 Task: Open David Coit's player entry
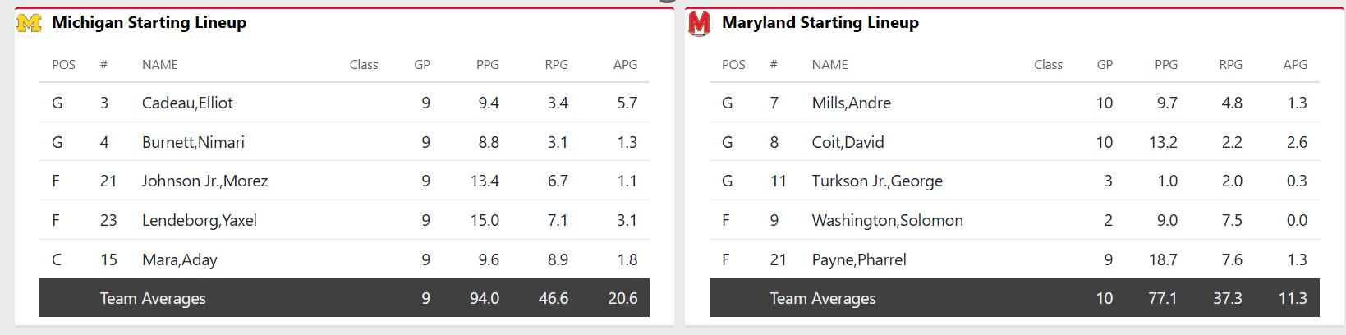pos(848,142)
